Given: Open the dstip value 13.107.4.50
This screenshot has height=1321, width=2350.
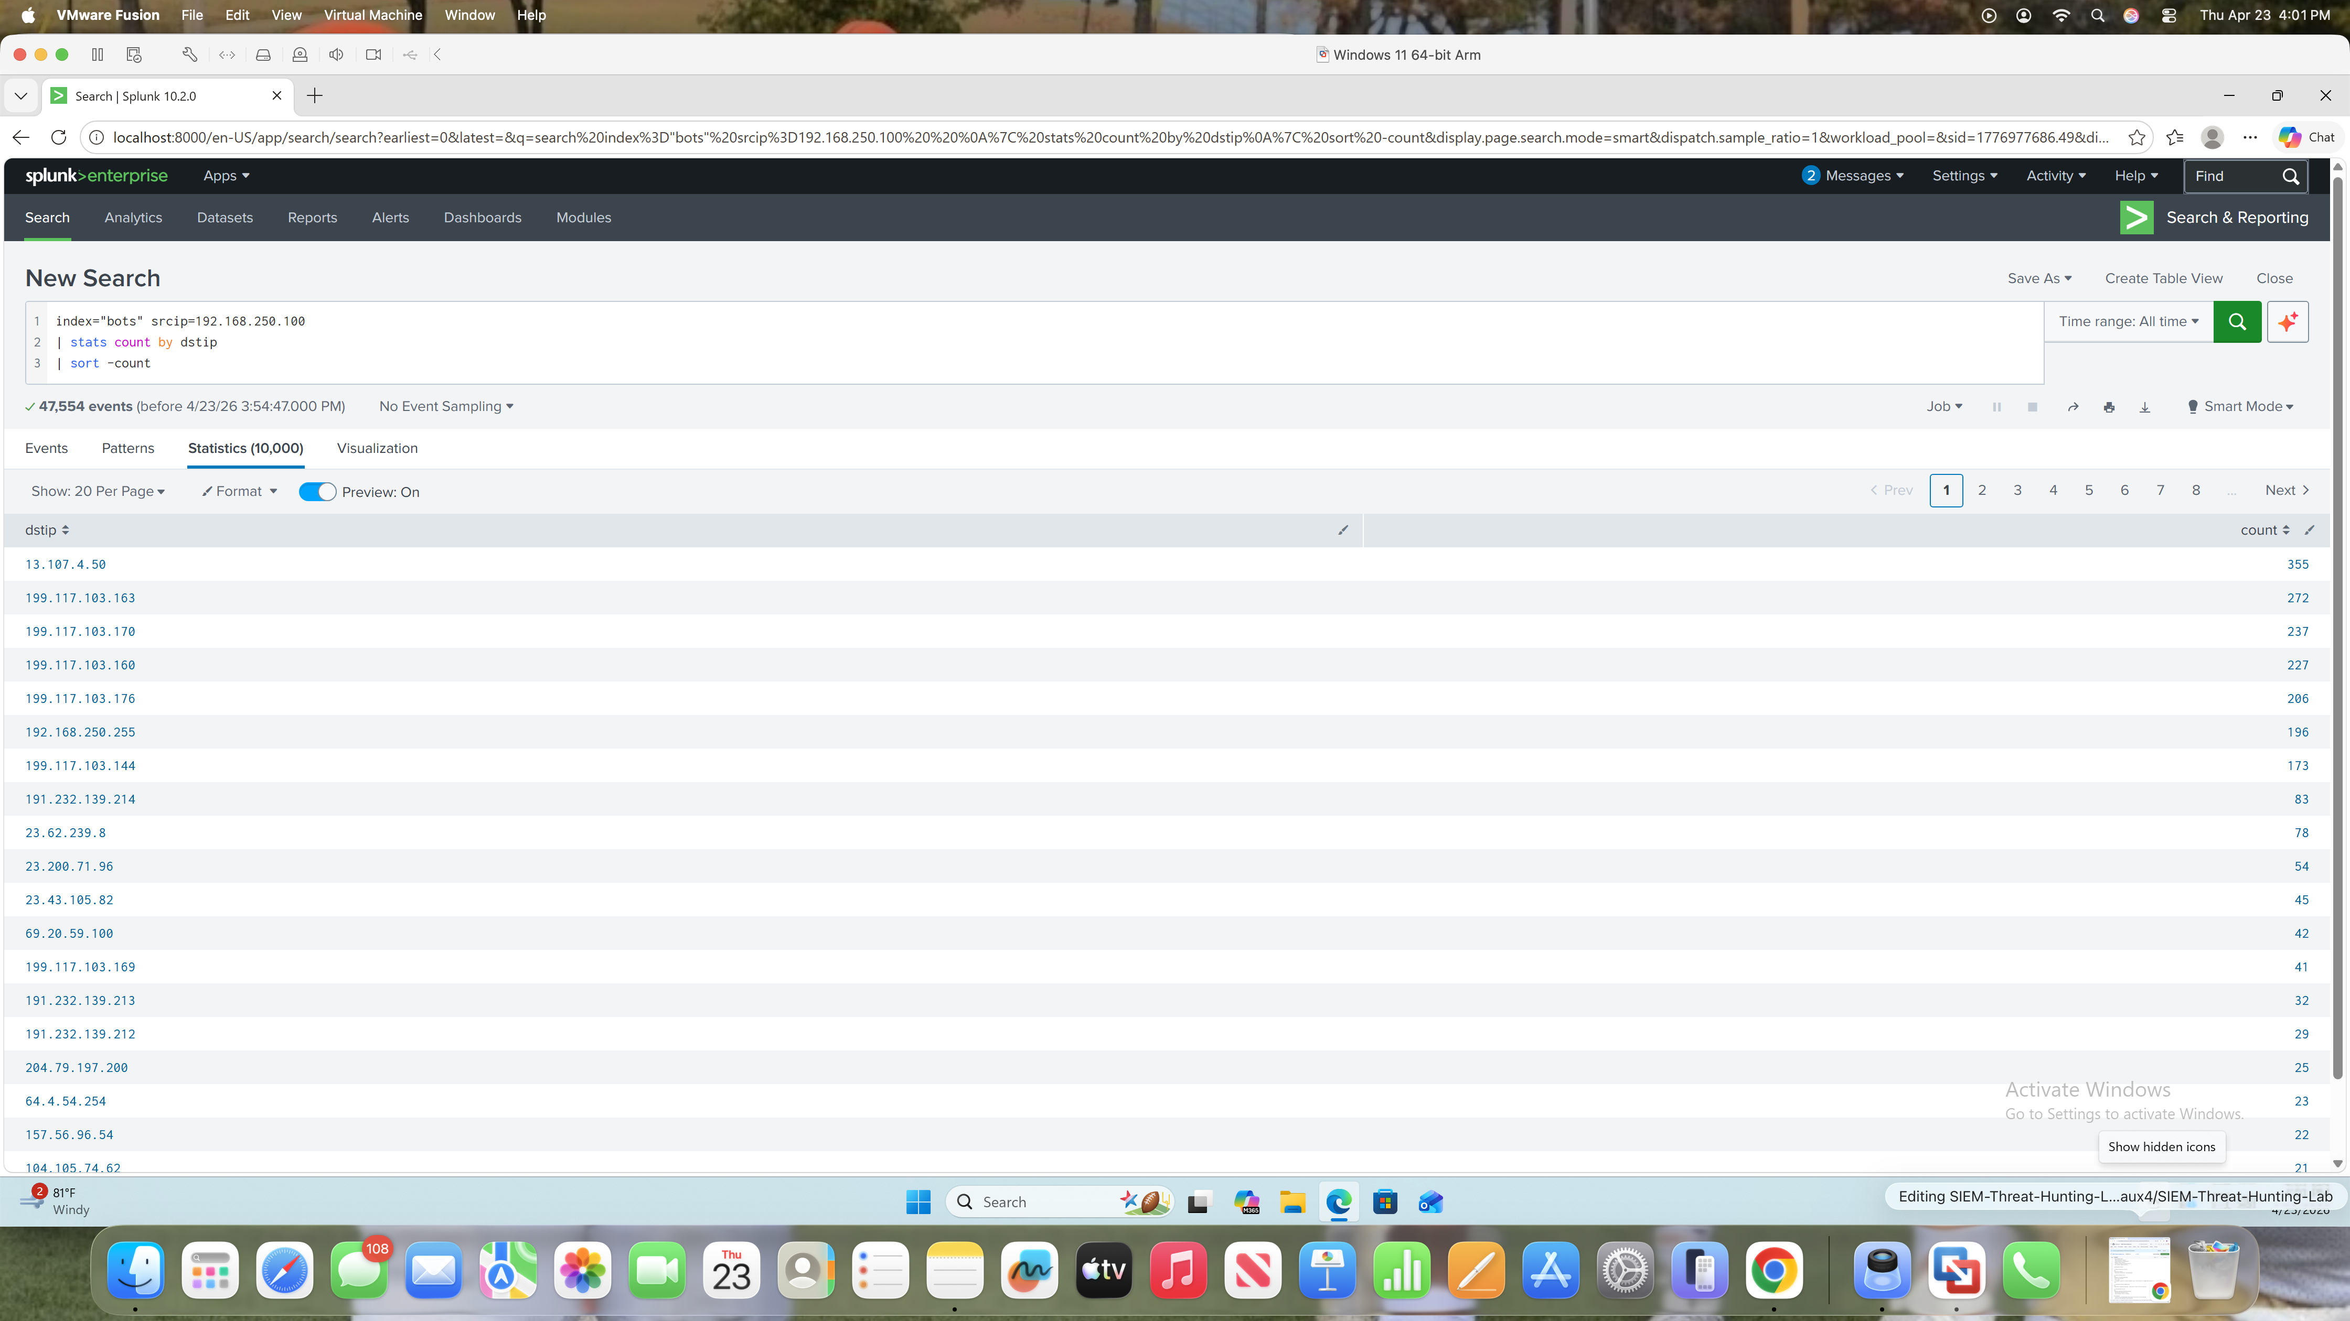Looking at the screenshot, I should 66,565.
